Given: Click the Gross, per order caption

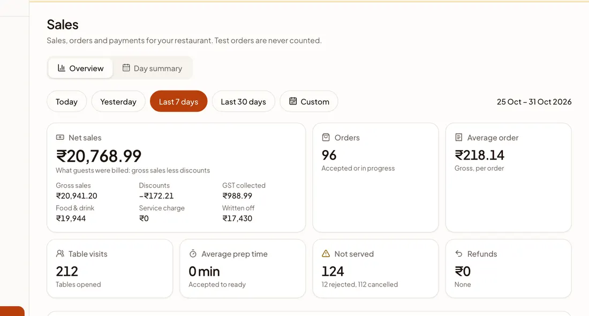Looking at the screenshot, I should (479, 168).
